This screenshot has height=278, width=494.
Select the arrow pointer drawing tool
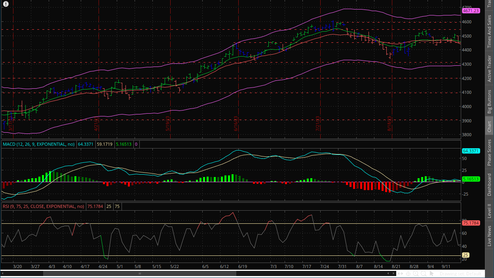[431, 273]
